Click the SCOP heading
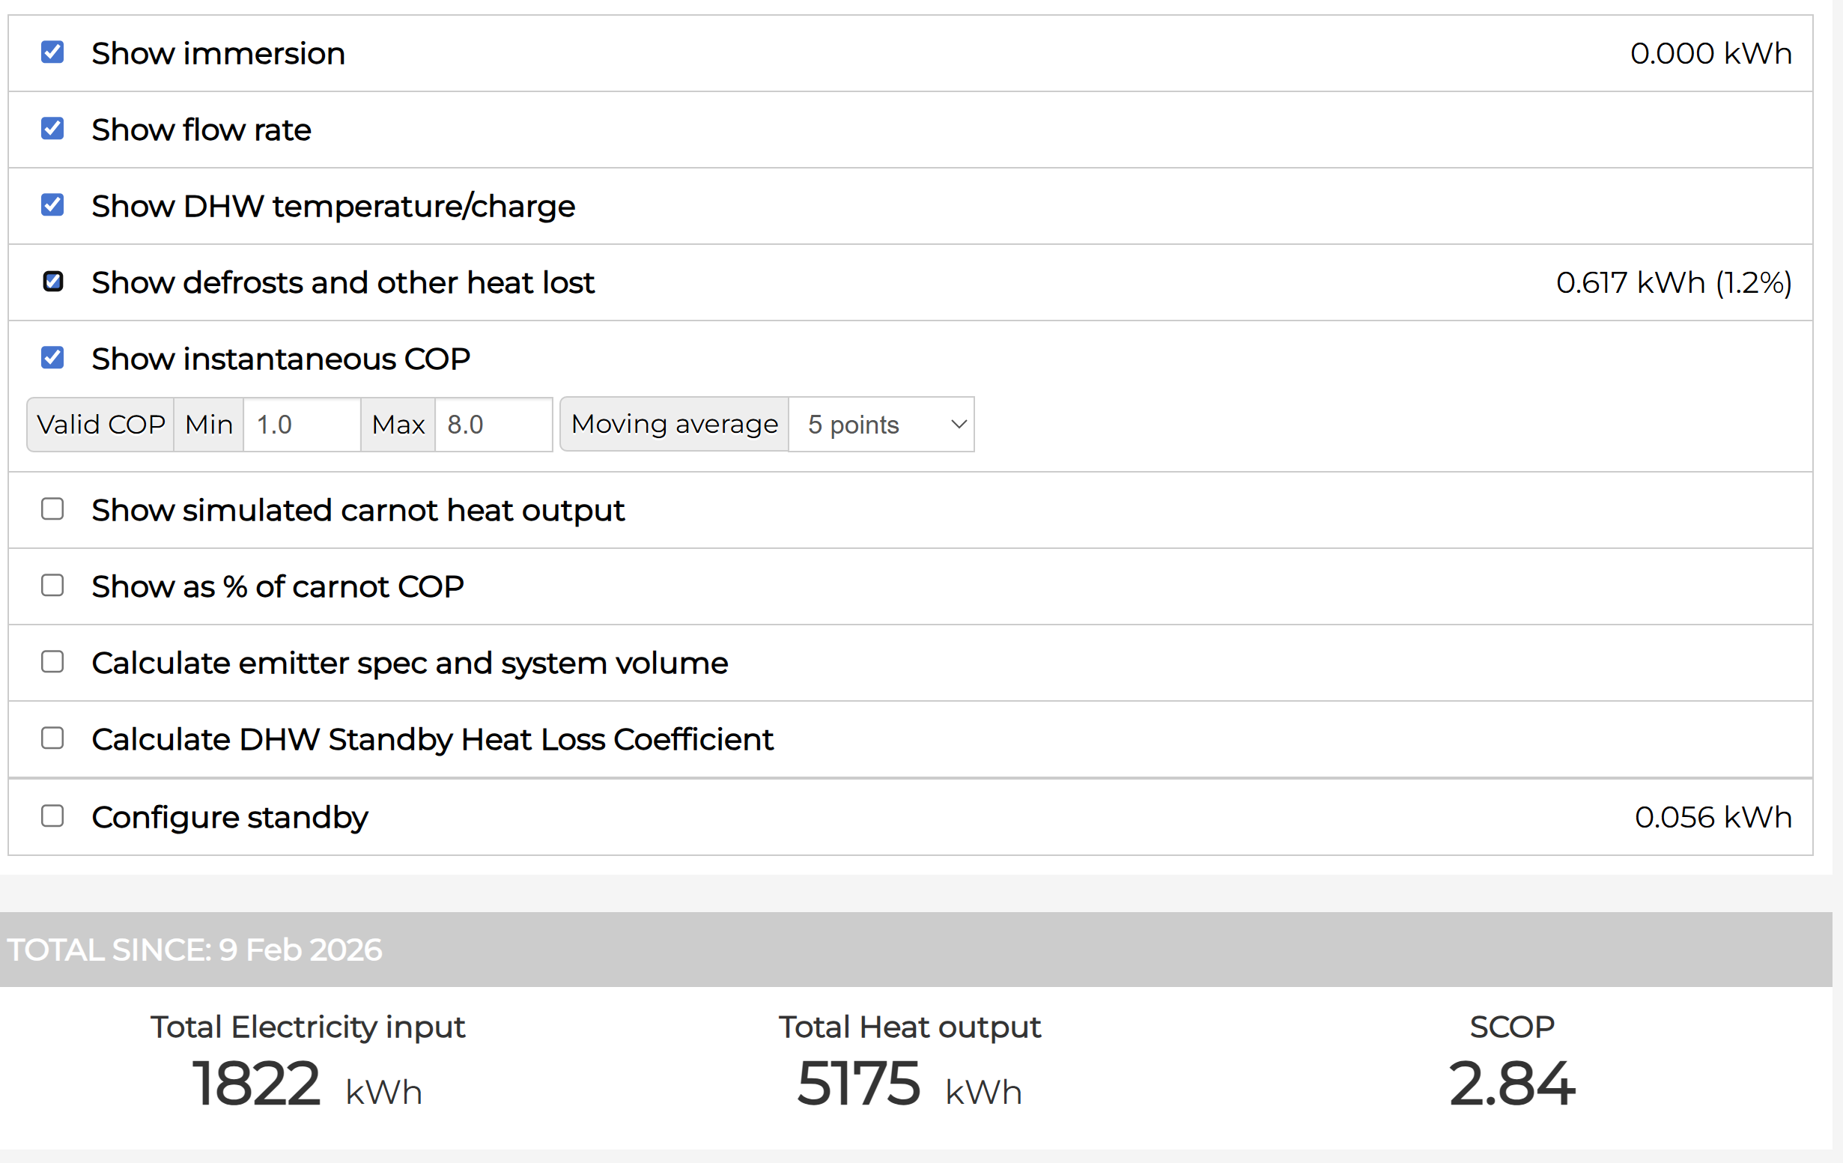The width and height of the screenshot is (1843, 1163). (1511, 1027)
